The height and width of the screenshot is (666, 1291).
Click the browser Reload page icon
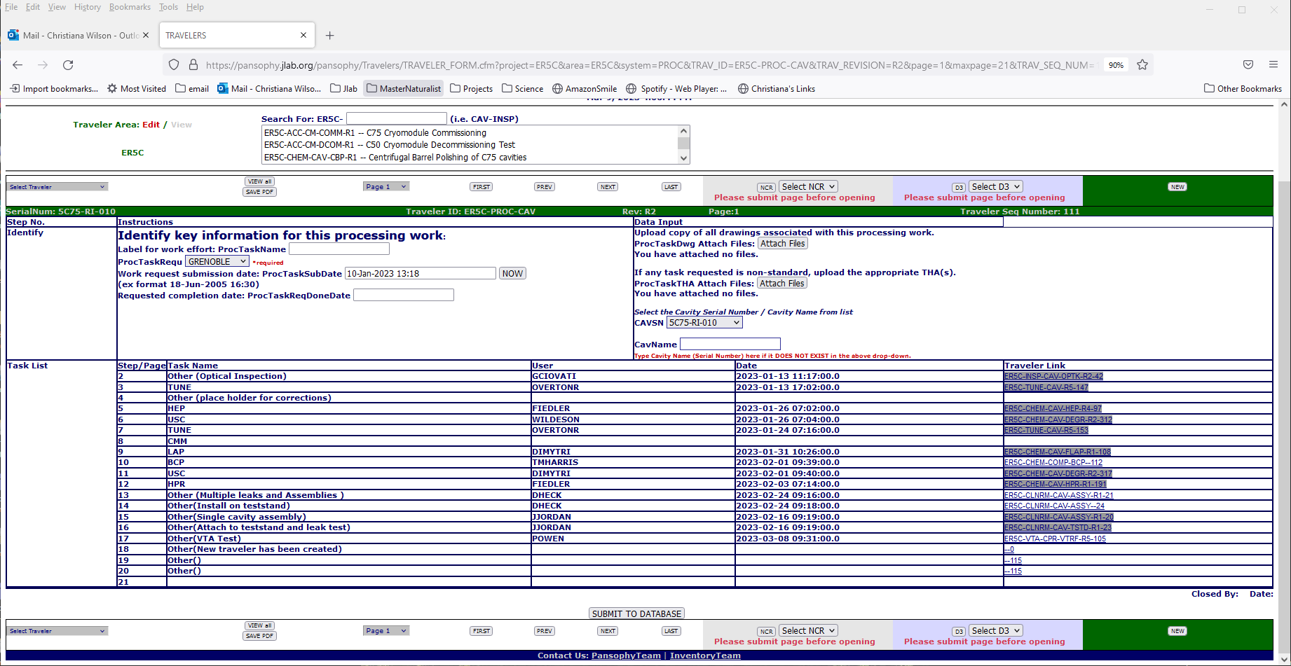68,65
